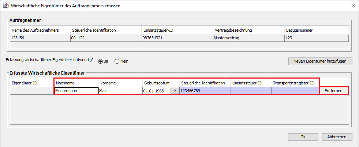Remove owner with Entfernen button
The width and height of the screenshot is (359, 147).
click(334, 91)
